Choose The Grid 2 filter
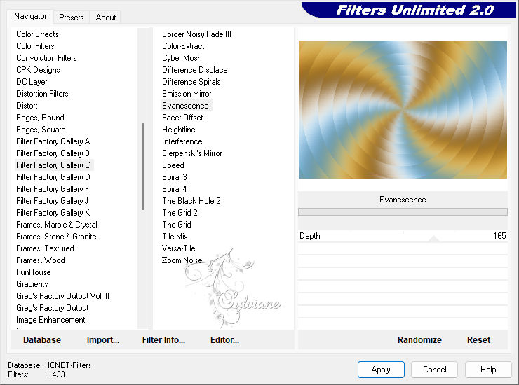The height and width of the screenshot is (385, 519). coord(180,213)
